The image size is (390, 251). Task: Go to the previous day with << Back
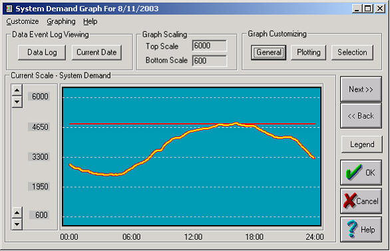[x=361, y=116]
